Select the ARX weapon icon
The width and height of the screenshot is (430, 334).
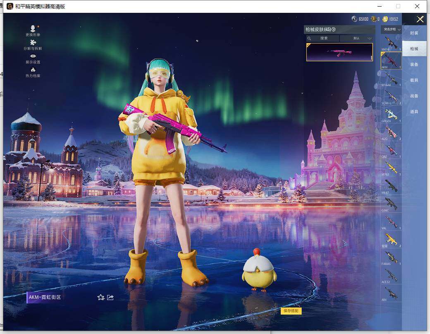point(391,293)
